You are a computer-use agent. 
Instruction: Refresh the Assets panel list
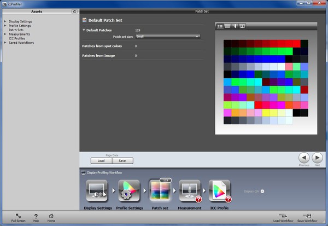tap(74, 11)
